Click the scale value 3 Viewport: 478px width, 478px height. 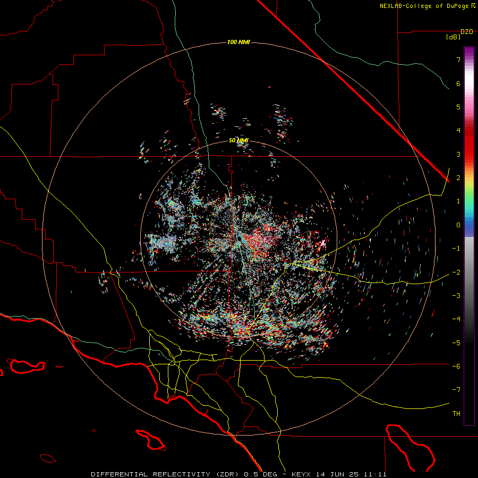[x=458, y=154]
